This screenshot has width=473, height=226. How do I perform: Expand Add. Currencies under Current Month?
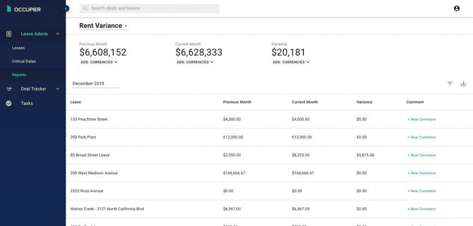point(195,62)
